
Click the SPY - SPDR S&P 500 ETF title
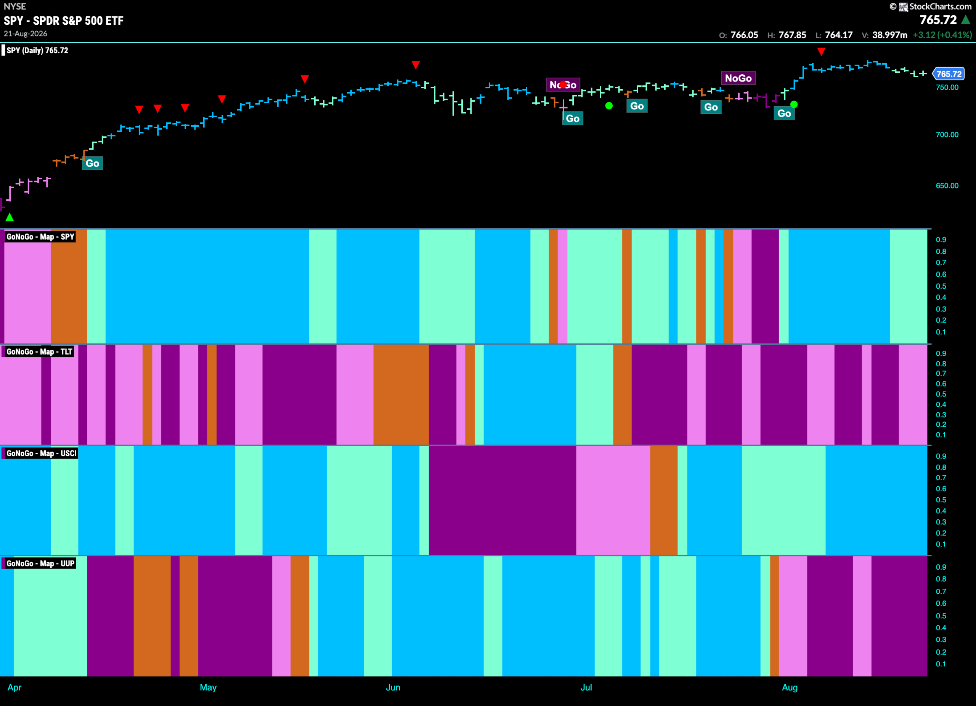pos(64,21)
